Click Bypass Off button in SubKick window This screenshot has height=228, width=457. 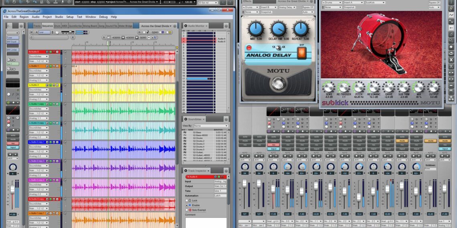pyautogui.click(x=434, y=3)
